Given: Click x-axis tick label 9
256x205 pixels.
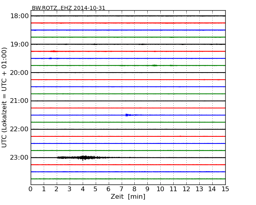Looking at the screenshot, I should pos(147,189).
